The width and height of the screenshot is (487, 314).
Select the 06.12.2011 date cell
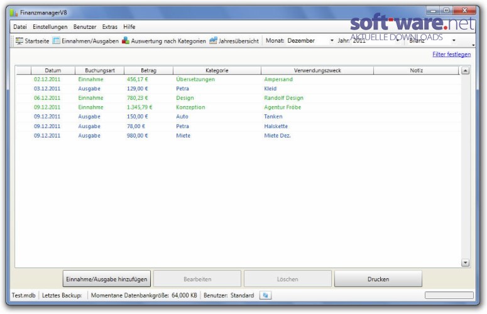(47, 98)
